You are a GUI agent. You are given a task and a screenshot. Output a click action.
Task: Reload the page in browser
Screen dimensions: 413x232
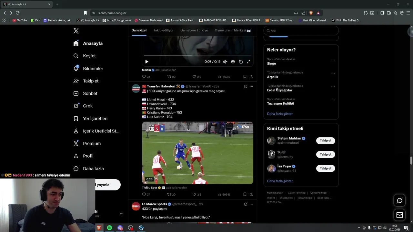coord(17,13)
